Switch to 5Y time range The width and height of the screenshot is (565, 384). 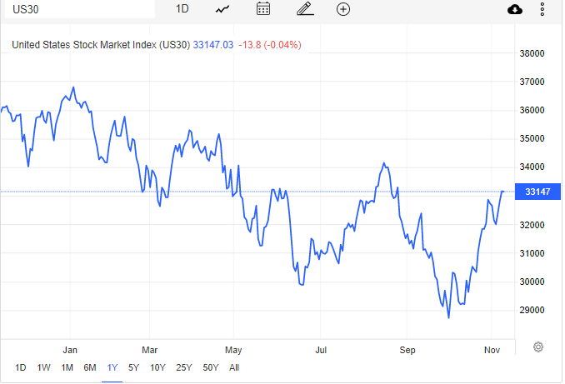tap(133, 367)
